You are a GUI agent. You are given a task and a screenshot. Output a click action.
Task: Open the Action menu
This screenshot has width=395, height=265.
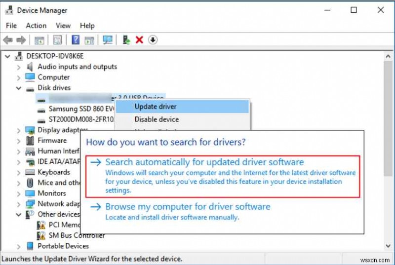point(36,26)
